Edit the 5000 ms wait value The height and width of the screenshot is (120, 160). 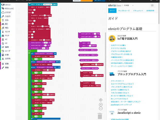36,59
